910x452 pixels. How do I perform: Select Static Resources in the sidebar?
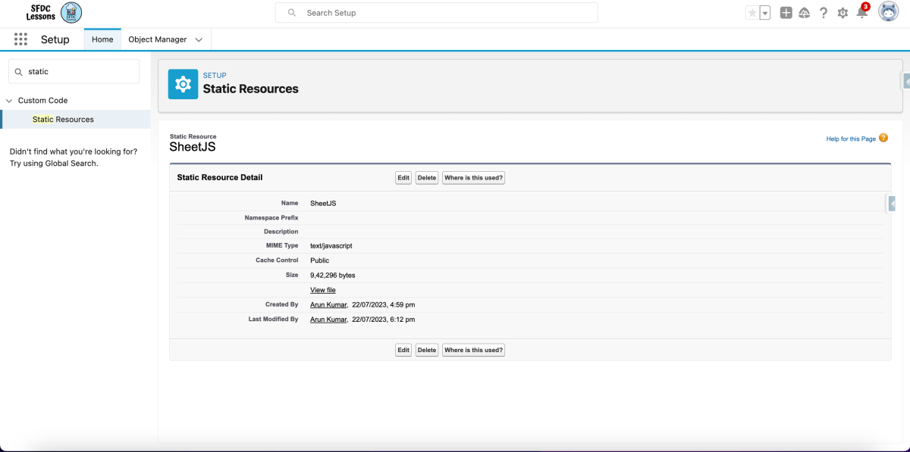pyautogui.click(x=76, y=120)
